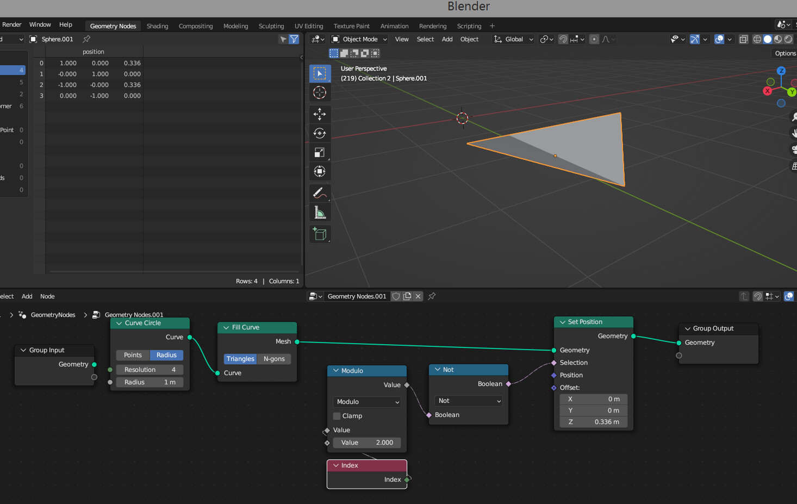Switch viewport to rendered shading

pyautogui.click(x=788, y=39)
